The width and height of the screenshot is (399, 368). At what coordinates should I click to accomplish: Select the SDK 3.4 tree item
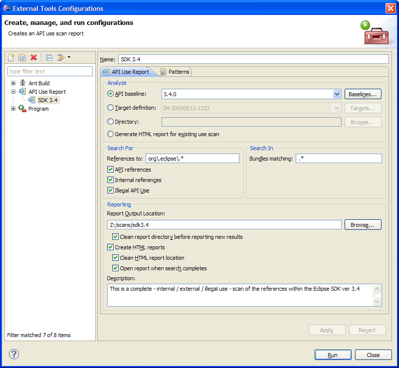point(48,100)
